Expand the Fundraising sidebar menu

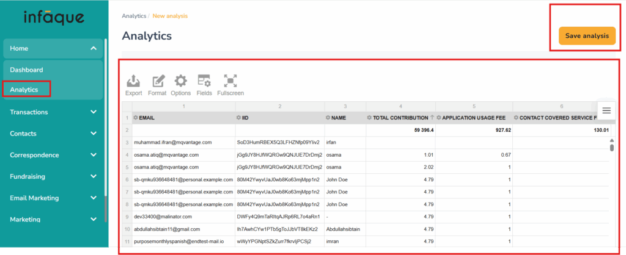pyautogui.click(x=93, y=176)
